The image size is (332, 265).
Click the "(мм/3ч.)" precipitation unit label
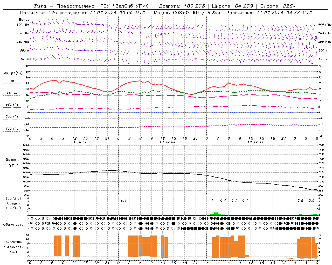point(13,199)
